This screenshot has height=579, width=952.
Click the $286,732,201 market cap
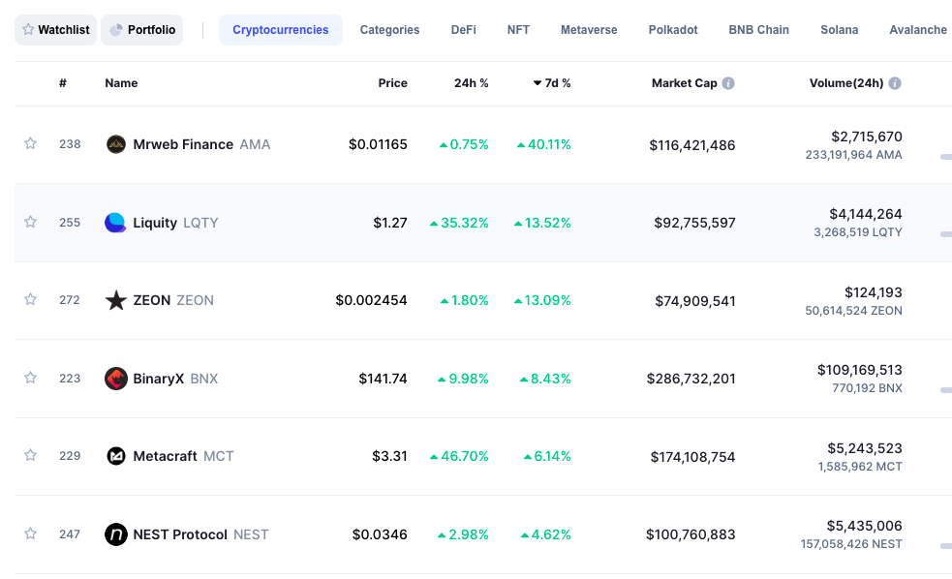[x=691, y=379]
